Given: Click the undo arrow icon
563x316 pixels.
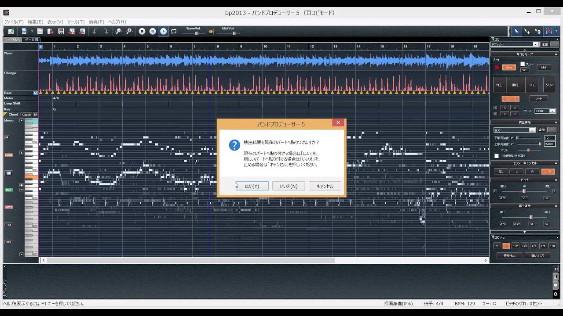Looking at the screenshot, I should (x=95, y=31).
